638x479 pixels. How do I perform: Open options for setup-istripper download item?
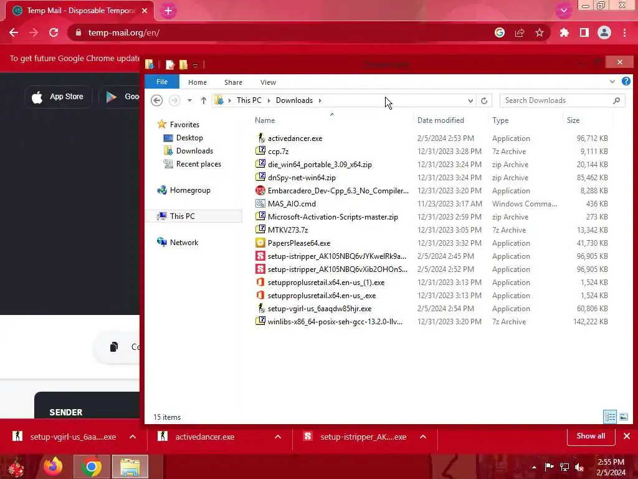point(423,437)
